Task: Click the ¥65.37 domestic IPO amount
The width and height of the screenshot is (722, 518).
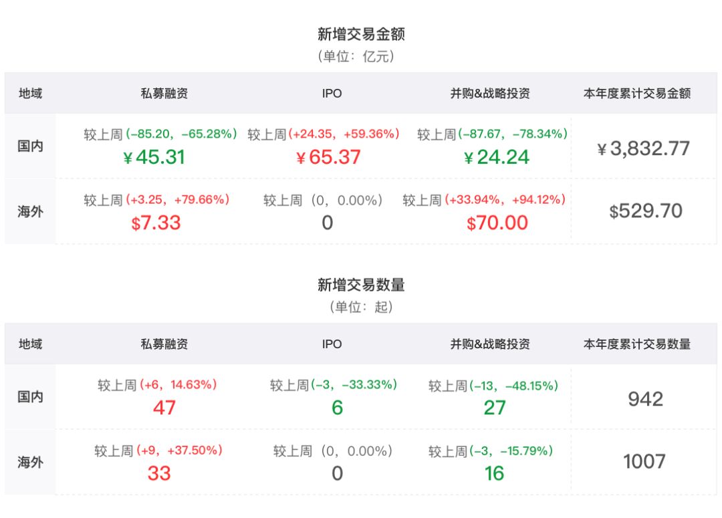Action: pos(328,157)
